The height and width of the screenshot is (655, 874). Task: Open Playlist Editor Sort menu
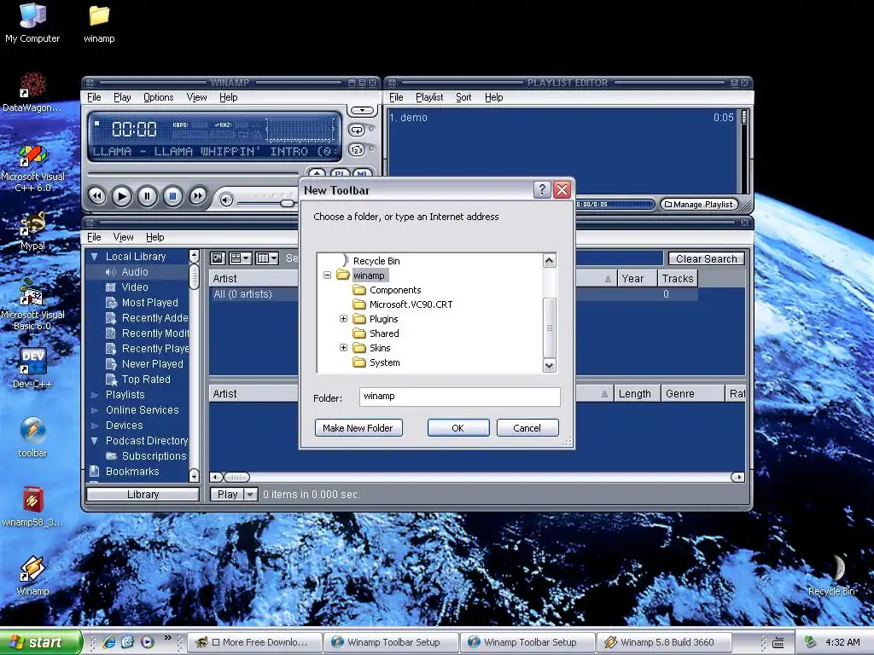click(x=463, y=97)
